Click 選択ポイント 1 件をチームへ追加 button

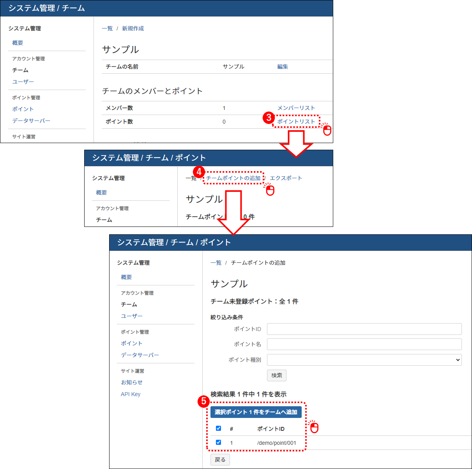256,412
